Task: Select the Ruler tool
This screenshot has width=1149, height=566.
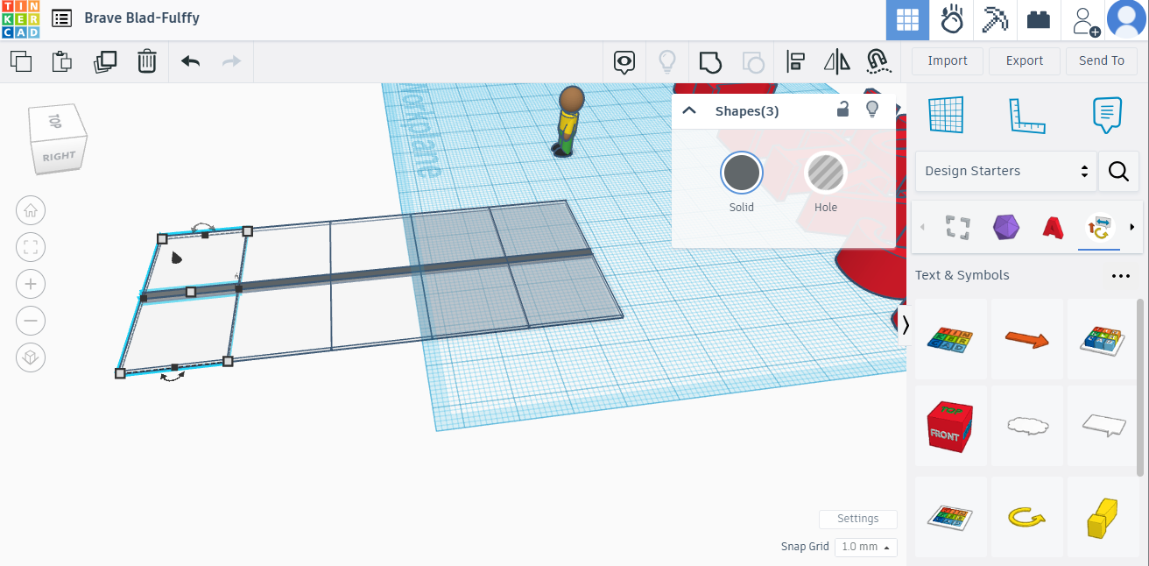Action: (x=1027, y=115)
